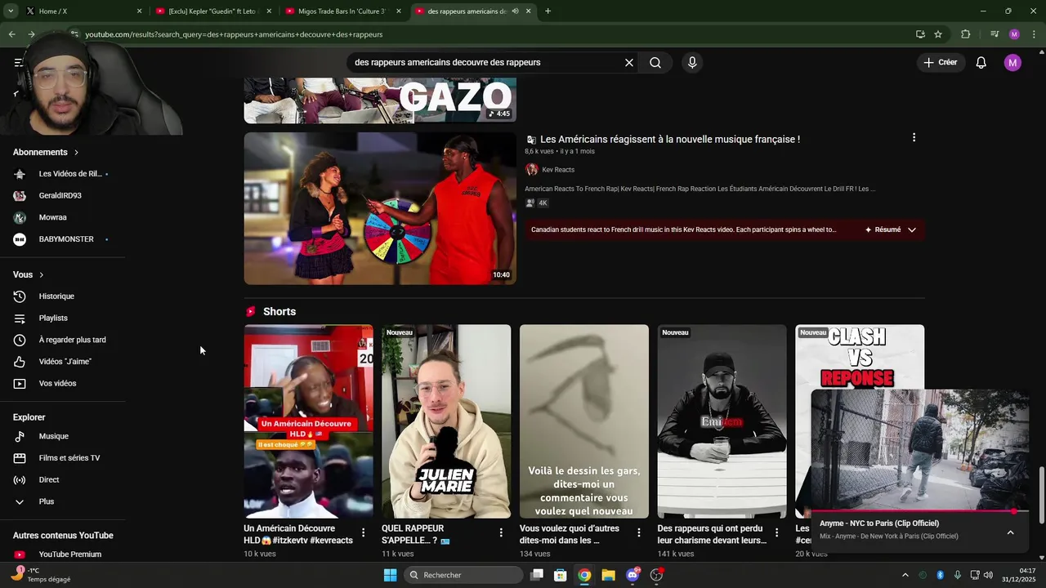1046x588 pixels.
Task: Seek using the miniplayer progress bar
Action: 920,511
